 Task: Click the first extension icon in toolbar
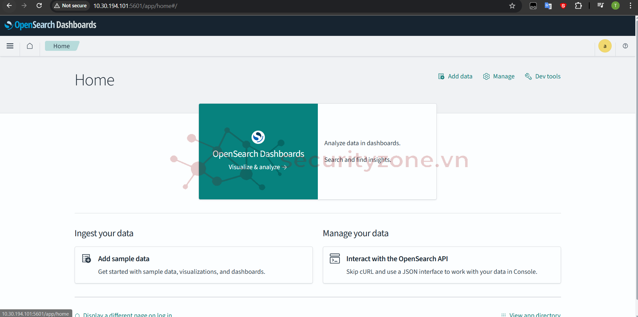click(x=533, y=6)
